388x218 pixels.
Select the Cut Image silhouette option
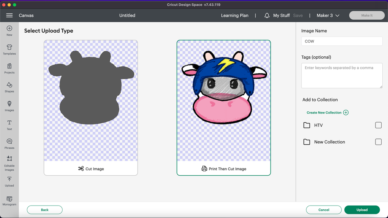point(91,108)
